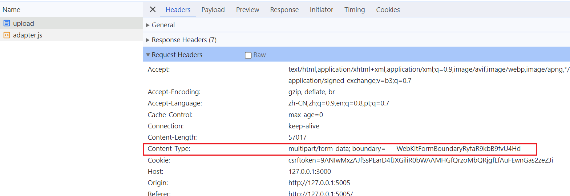Switch to the Payload tab
Image resolution: width=570 pixels, height=196 pixels.
213,10
